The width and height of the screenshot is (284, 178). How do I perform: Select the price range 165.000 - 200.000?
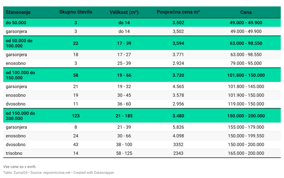click(x=246, y=153)
